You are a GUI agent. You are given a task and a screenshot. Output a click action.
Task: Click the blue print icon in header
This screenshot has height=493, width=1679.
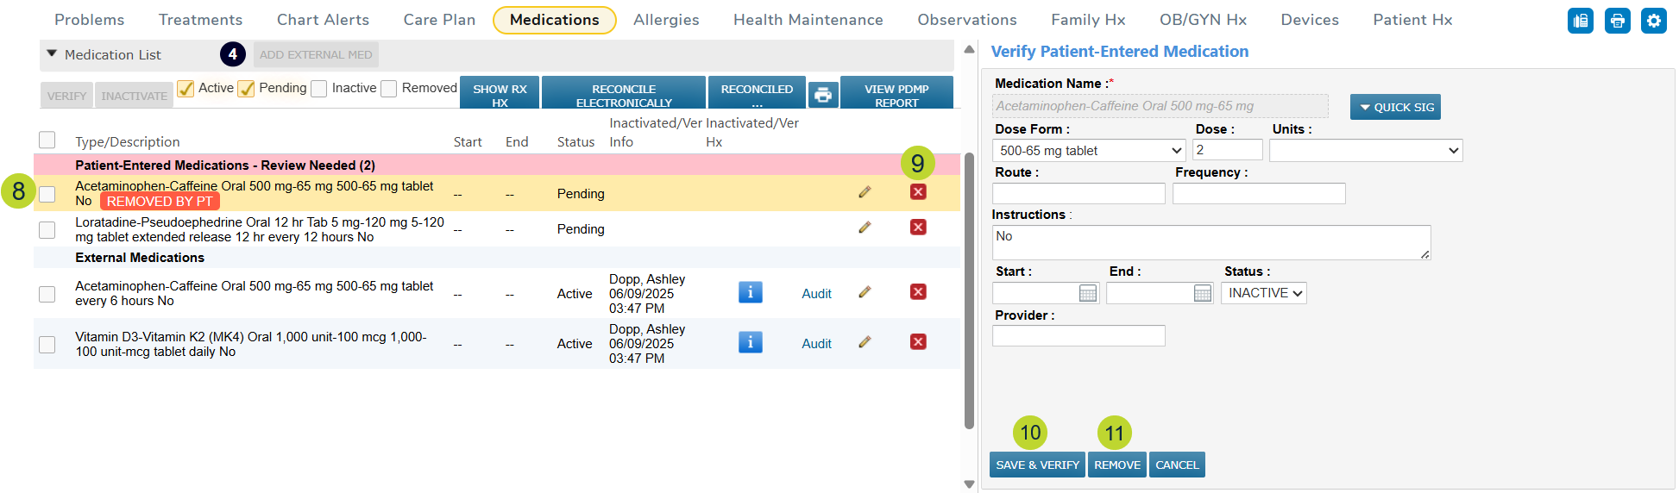click(1617, 21)
